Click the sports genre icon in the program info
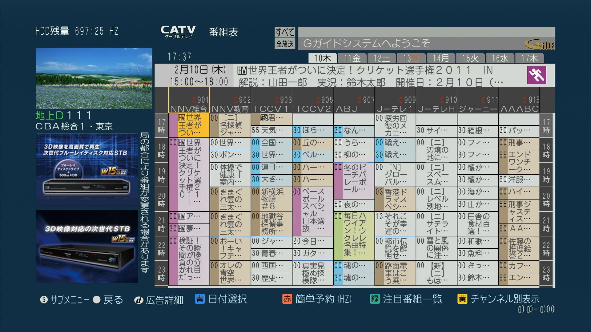Image resolution: width=591 pixels, height=332 pixels. [536, 75]
